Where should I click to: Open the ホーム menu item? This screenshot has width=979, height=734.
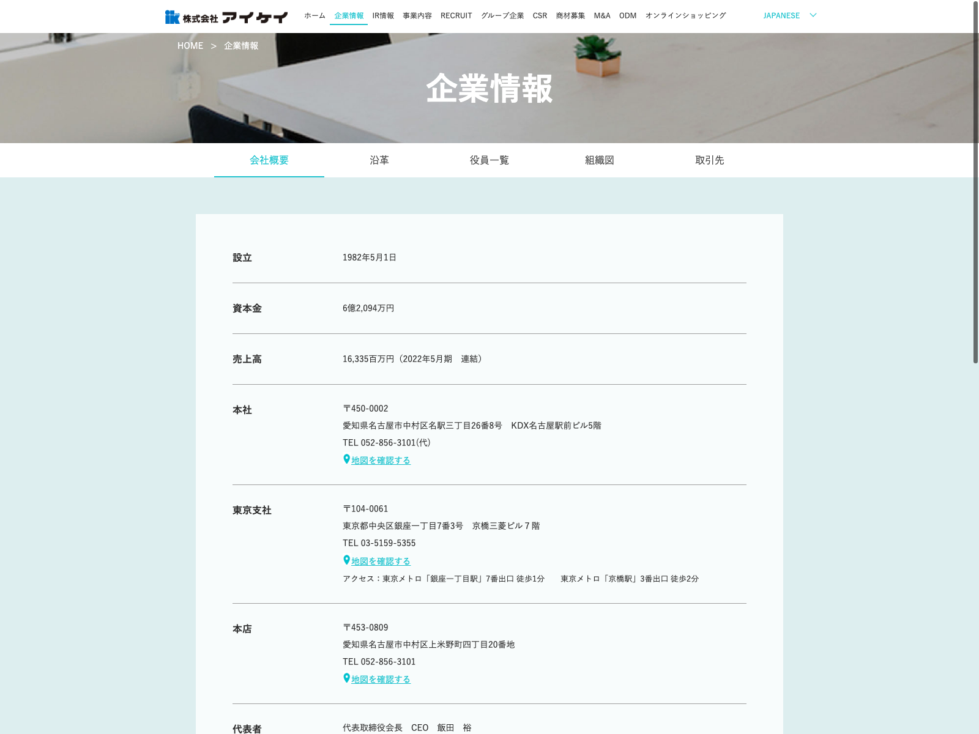[315, 15]
